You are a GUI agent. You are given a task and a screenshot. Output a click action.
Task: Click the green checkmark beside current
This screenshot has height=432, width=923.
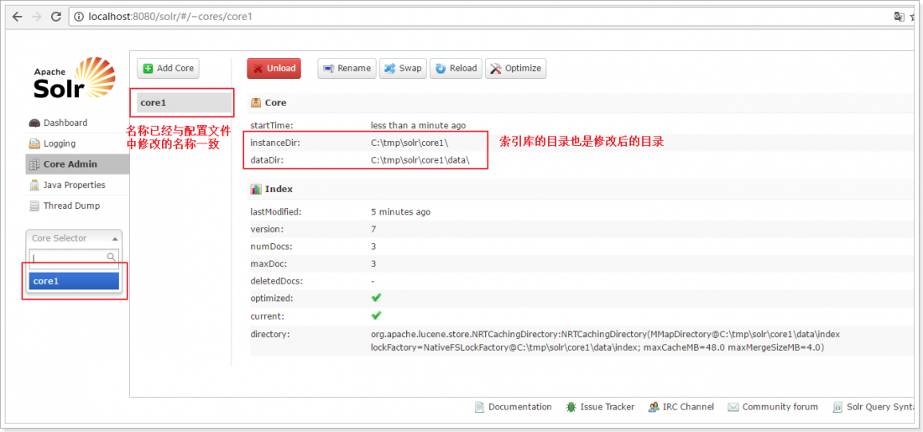(376, 315)
